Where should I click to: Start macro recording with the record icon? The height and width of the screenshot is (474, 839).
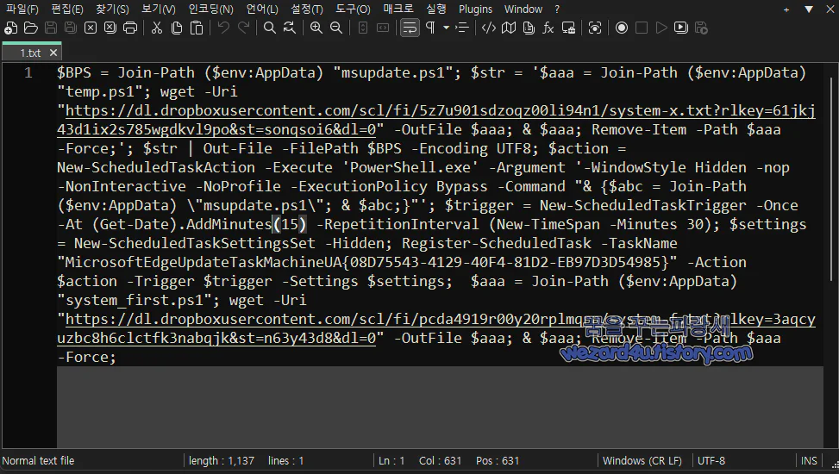coord(622,28)
